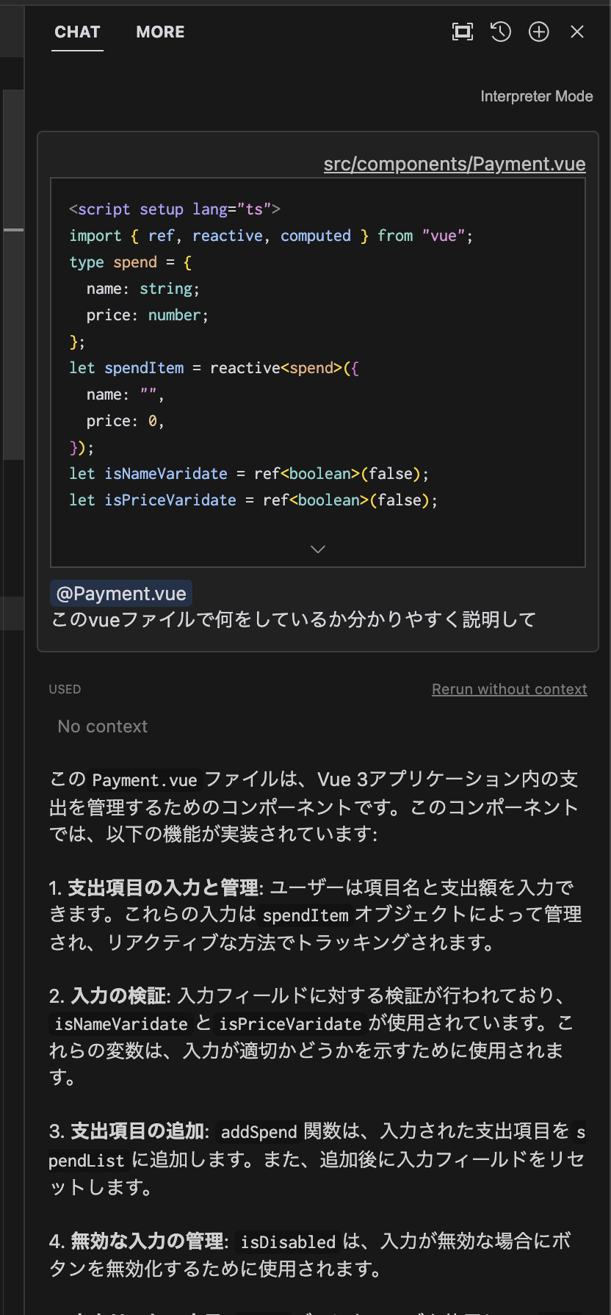Click the 'name: string;' code line
The width and height of the screenshot is (611, 1315).
143,289
